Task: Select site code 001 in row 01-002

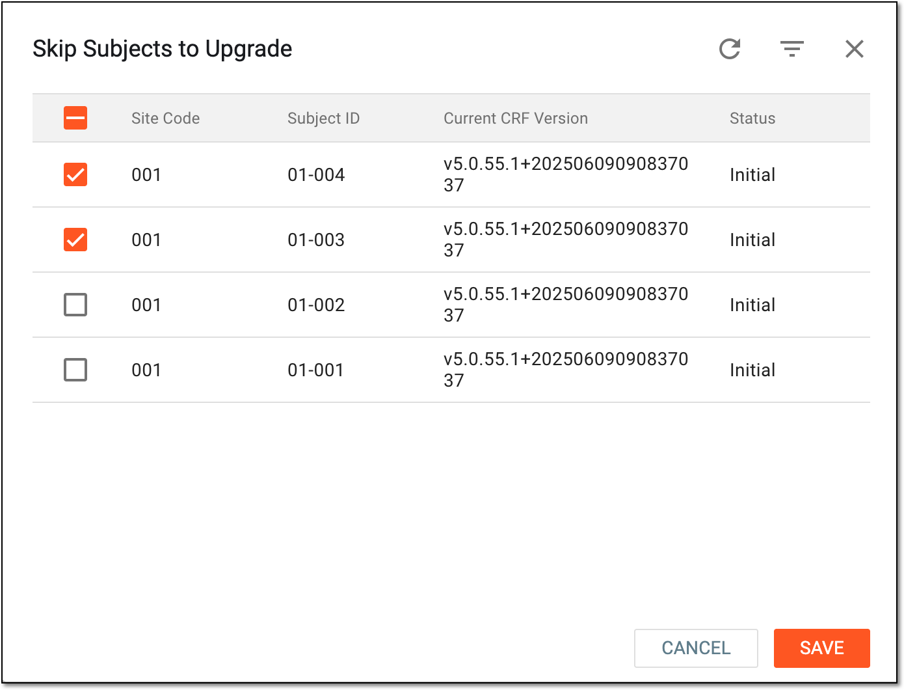Action: (x=146, y=305)
